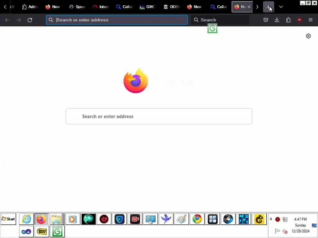This screenshot has height=238, width=318.
Task: Go back one page
Action: (7, 20)
